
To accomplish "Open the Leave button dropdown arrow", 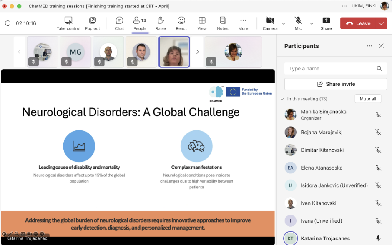I will [381, 24].
